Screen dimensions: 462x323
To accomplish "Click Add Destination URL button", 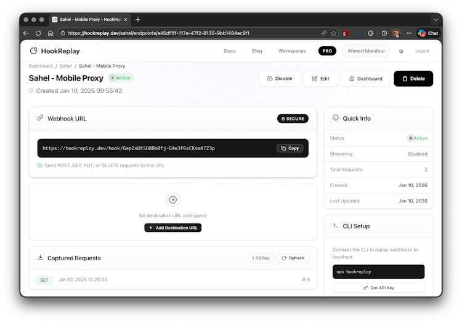I will (x=173, y=228).
